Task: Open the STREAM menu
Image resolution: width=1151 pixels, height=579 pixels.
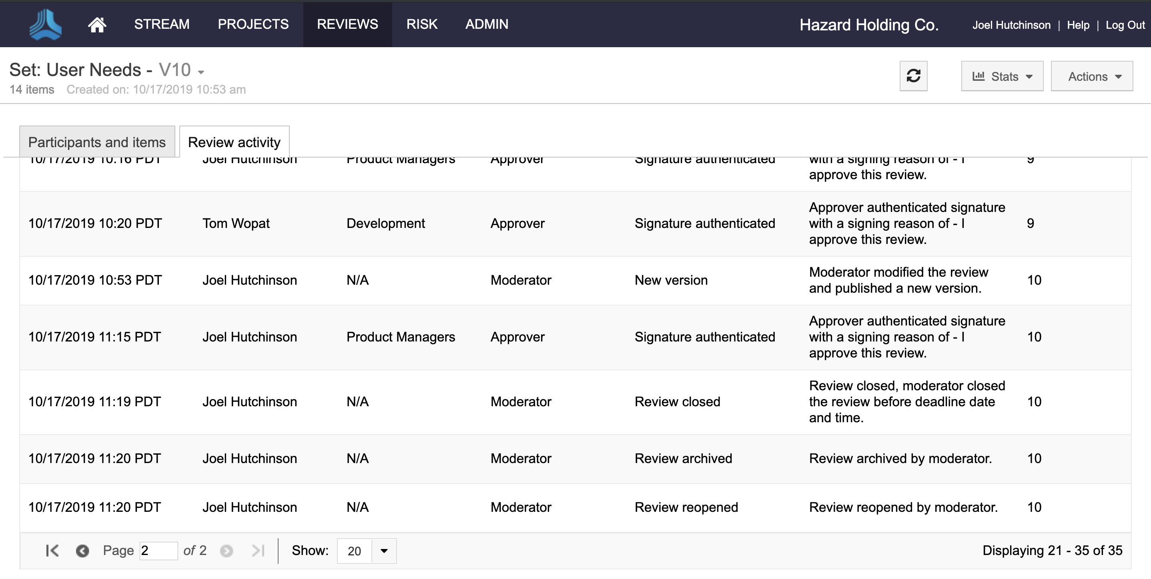Action: pos(162,24)
